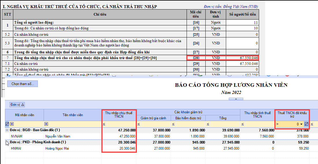
Task: Click filter operator icon for Tên nhân viên
Action: (46, 124)
